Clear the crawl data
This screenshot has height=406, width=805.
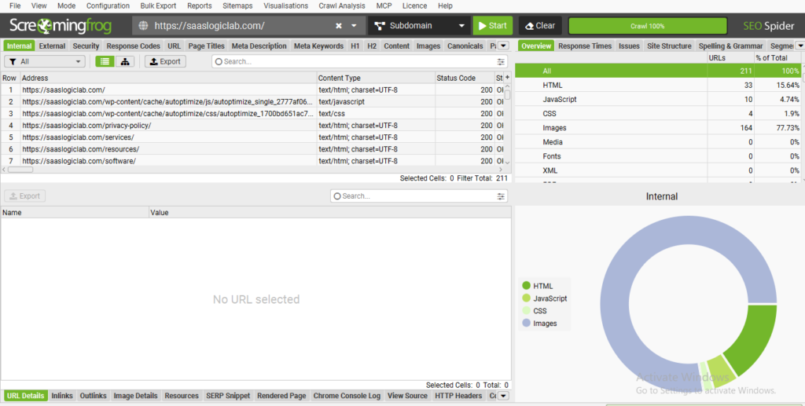(x=540, y=26)
